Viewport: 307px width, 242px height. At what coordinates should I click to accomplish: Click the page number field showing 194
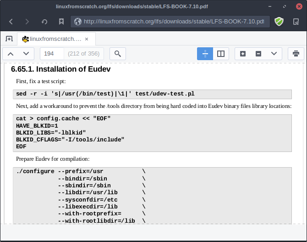tap(52, 54)
